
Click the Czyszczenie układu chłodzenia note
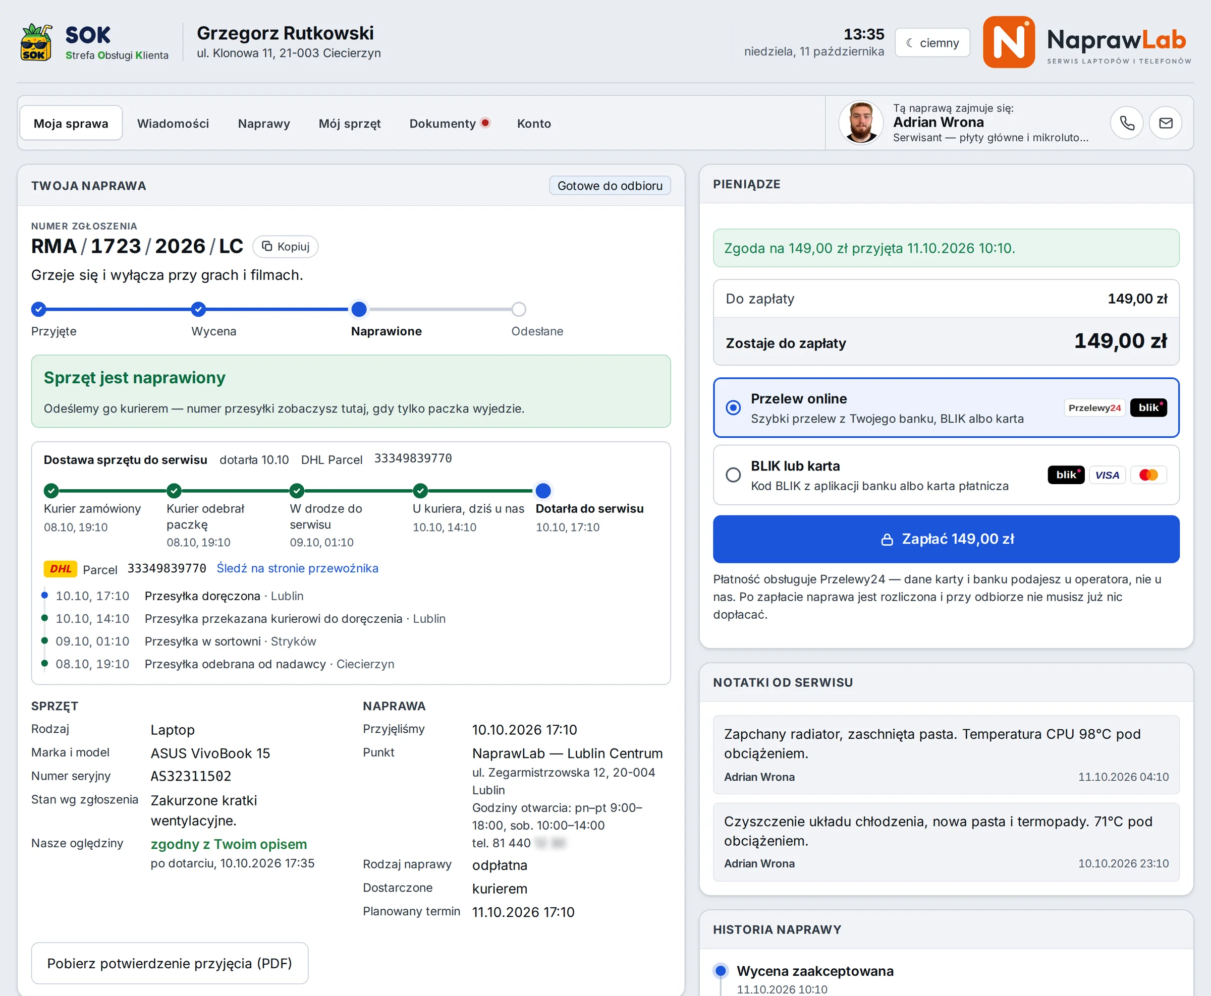point(946,842)
